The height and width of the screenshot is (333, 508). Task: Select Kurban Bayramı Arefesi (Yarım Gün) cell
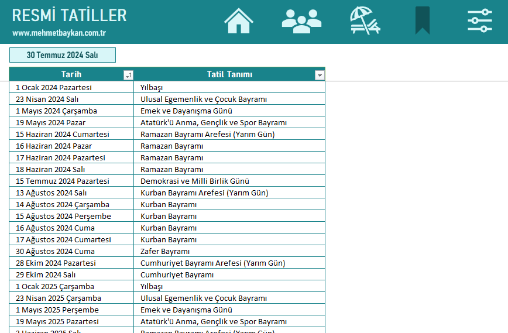click(x=229, y=192)
